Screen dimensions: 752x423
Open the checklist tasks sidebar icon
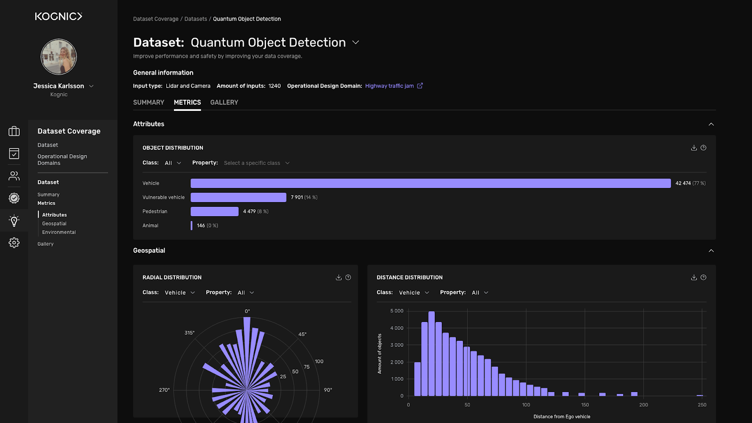[14, 153]
